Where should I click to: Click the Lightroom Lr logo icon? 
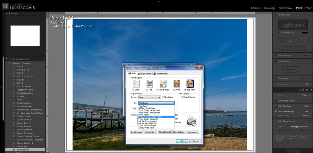[x=6, y=6]
